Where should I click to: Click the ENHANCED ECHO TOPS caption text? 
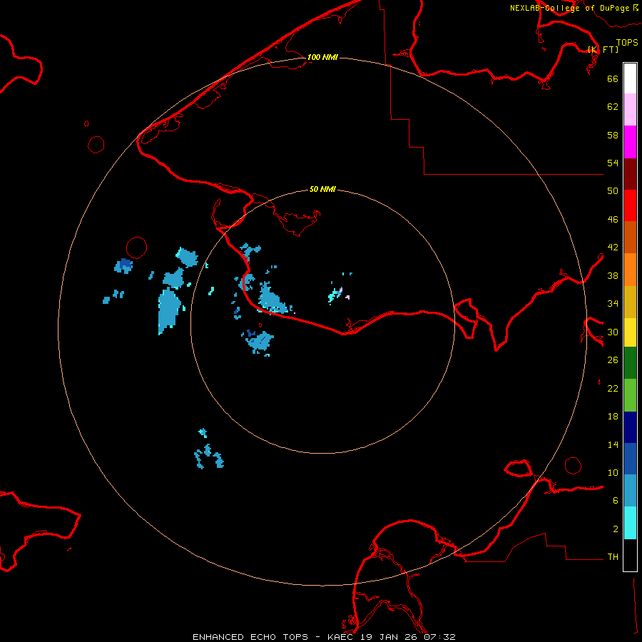pyautogui.click(x=250, y=637)
